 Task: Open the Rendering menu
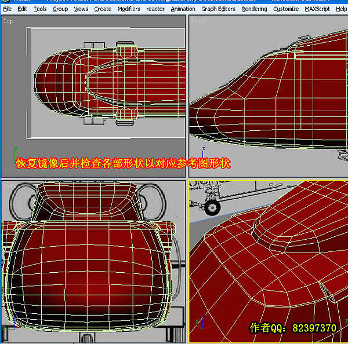pyautogui.click(x=254, y=9)
